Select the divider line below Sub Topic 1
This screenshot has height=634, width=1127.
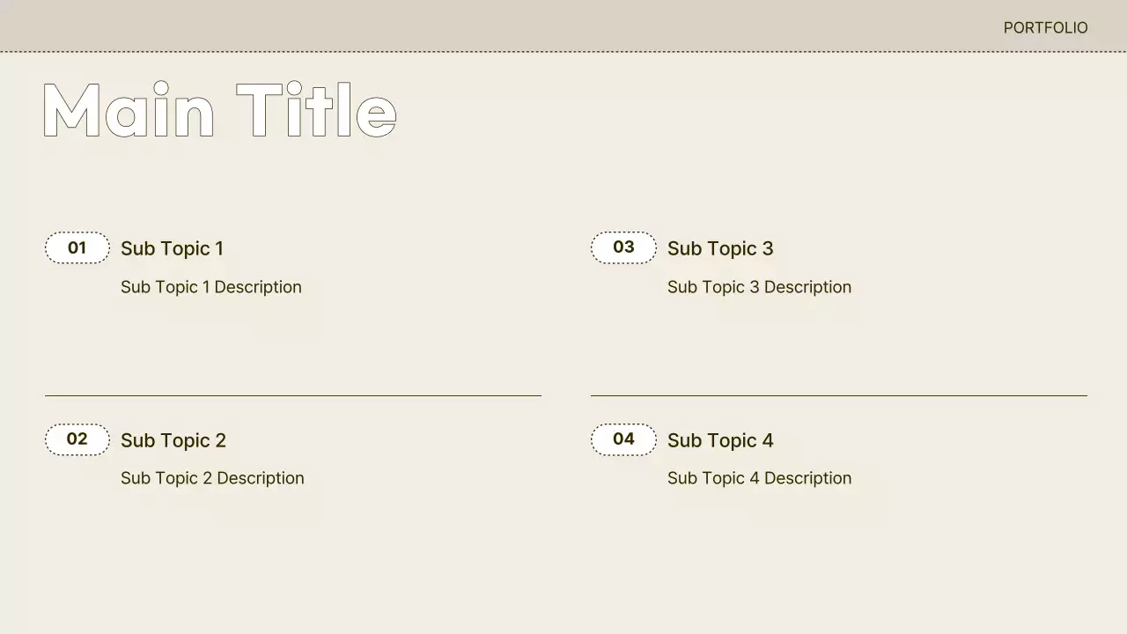pos(293,396)
